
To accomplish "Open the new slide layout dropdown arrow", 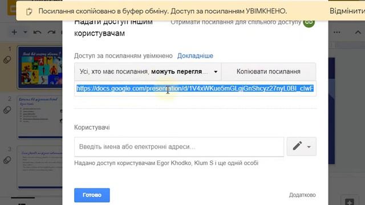I will pyautogui.click(x=25, y=32).
